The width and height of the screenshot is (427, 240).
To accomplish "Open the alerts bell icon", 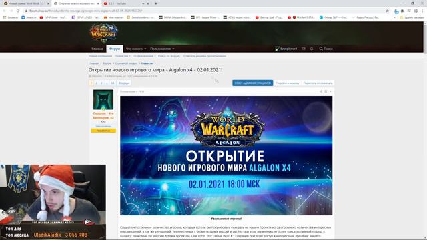I will tap(312, 49).
